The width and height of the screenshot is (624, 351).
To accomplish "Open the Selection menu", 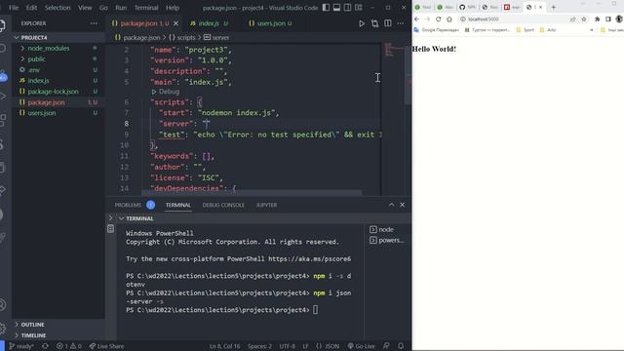I will 58,8.
